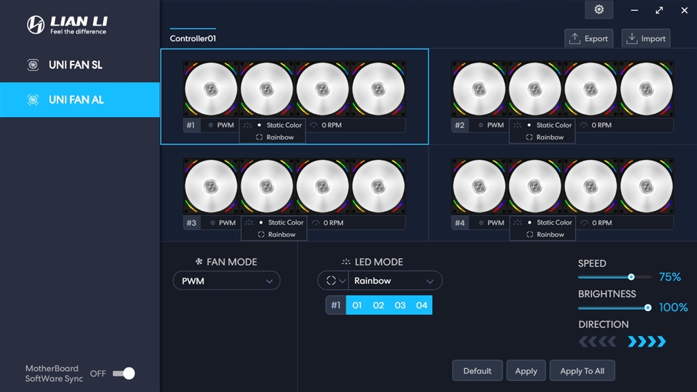Screen dimensions: 697x392
Task: Click the LED sparkle icon in group #1
Action: tap(248, 125)
